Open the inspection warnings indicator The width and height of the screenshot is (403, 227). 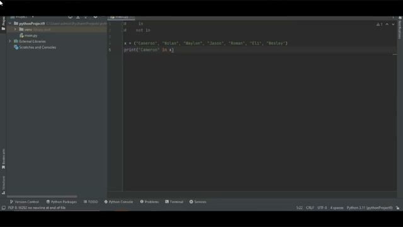click(379, 24)
